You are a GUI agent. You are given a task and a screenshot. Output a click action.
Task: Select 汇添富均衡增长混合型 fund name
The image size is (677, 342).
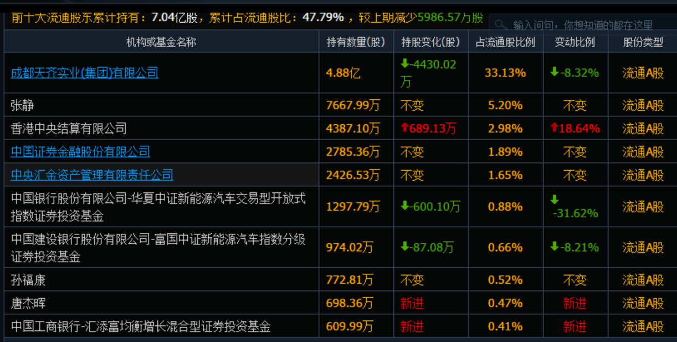click(141, 326)
